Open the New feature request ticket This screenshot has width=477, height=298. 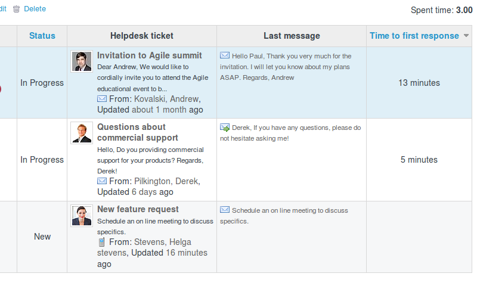point(138,209)
